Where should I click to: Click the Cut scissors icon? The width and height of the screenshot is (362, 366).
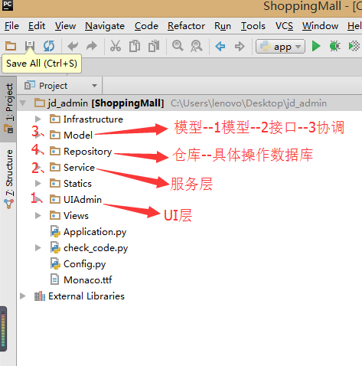(116, 46)
